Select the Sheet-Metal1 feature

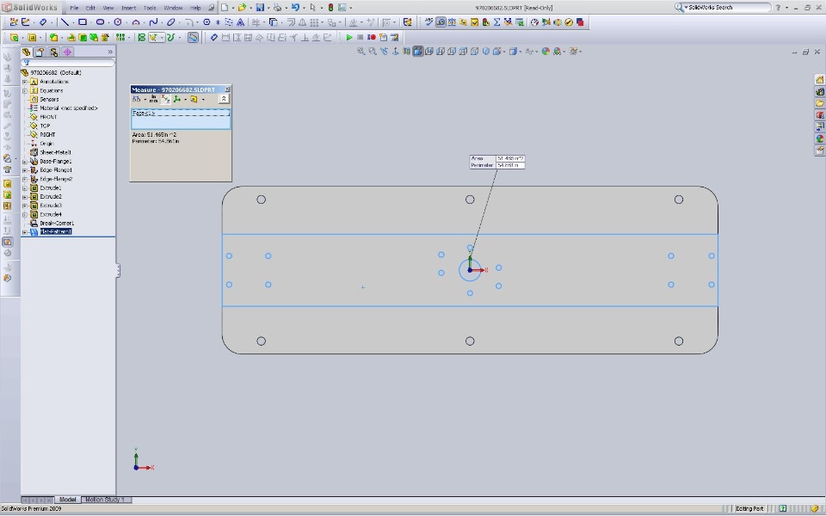(x=55, y=153)
